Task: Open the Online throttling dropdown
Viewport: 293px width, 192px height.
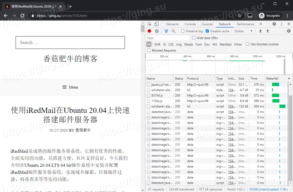Action: (x=243, y=31)
